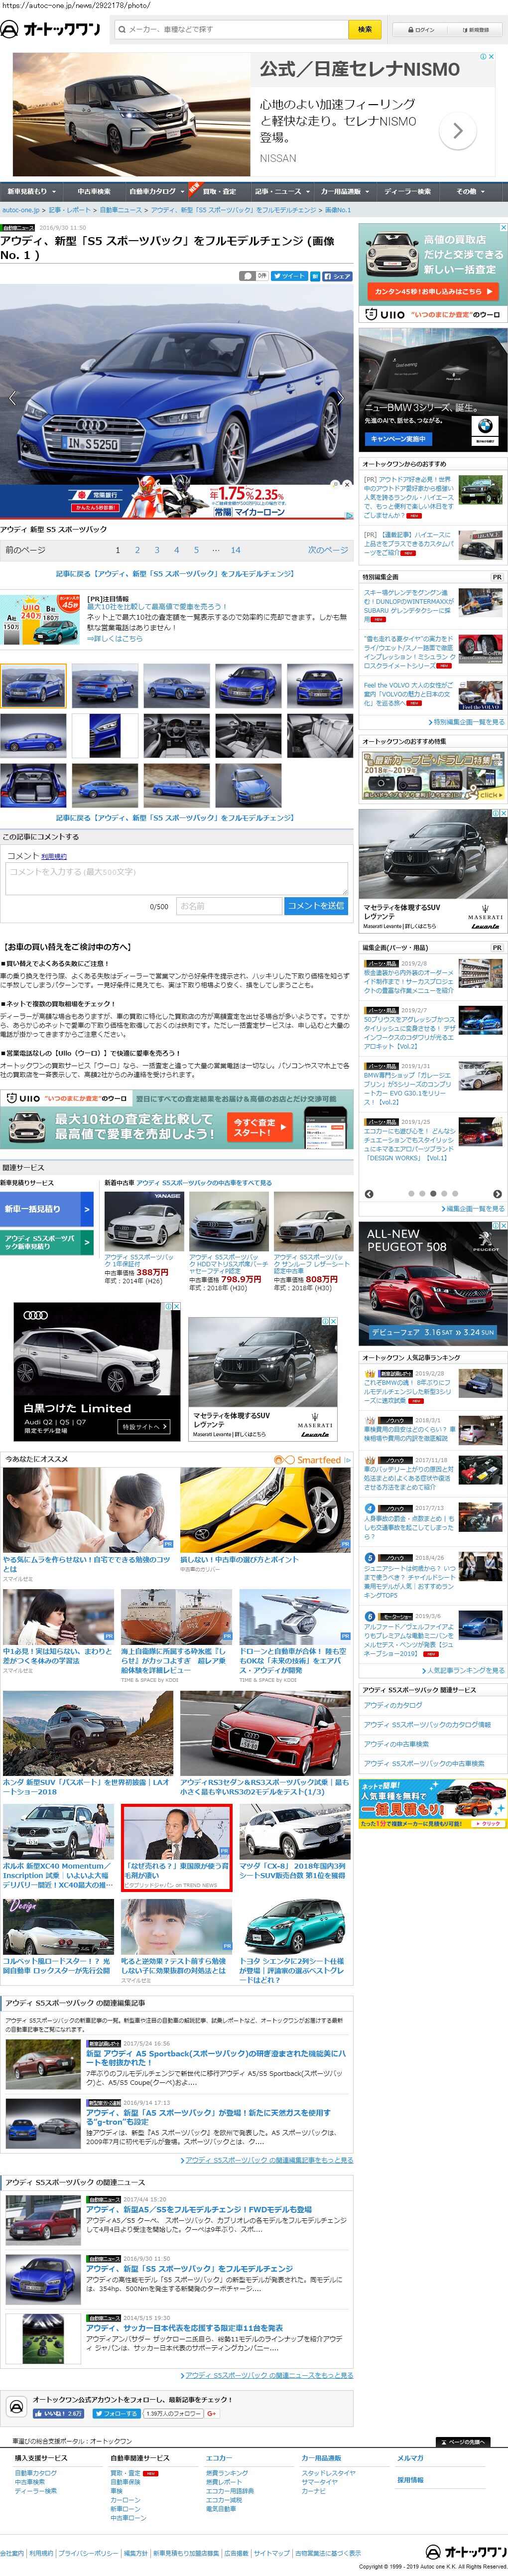Click キャンペーン実施中 on the BMW ad
Image resolution: width=508 pixels, height=2576 pixels.
coord(398,439)
